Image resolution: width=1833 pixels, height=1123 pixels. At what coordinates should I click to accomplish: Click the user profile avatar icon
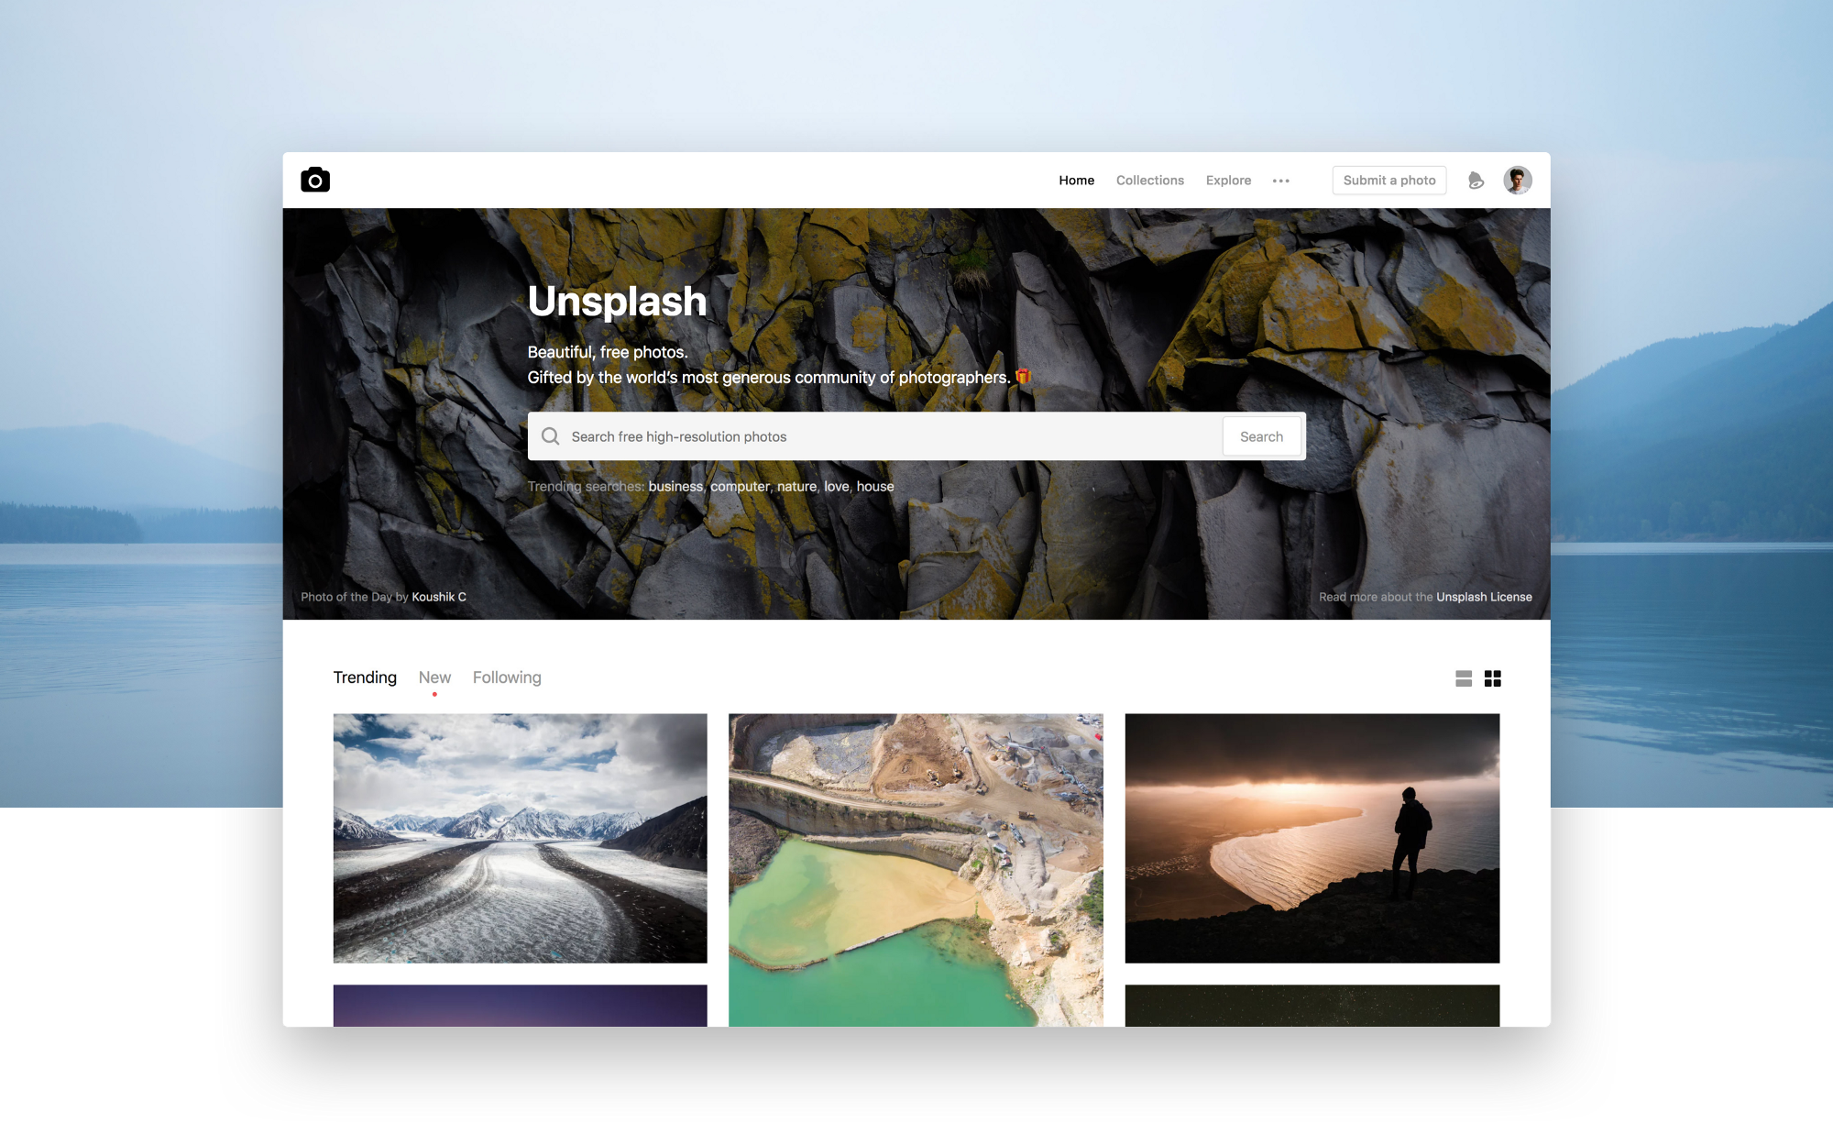pyautogui.click(x=1516, y=181)
